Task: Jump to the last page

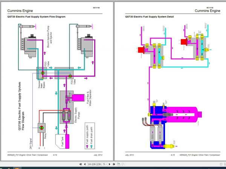Action: [x=115, y=164]
